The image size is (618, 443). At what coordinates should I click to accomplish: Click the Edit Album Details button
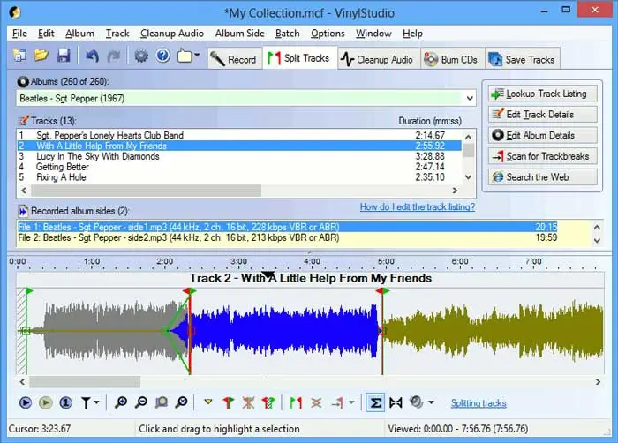(x=542, y=136)
